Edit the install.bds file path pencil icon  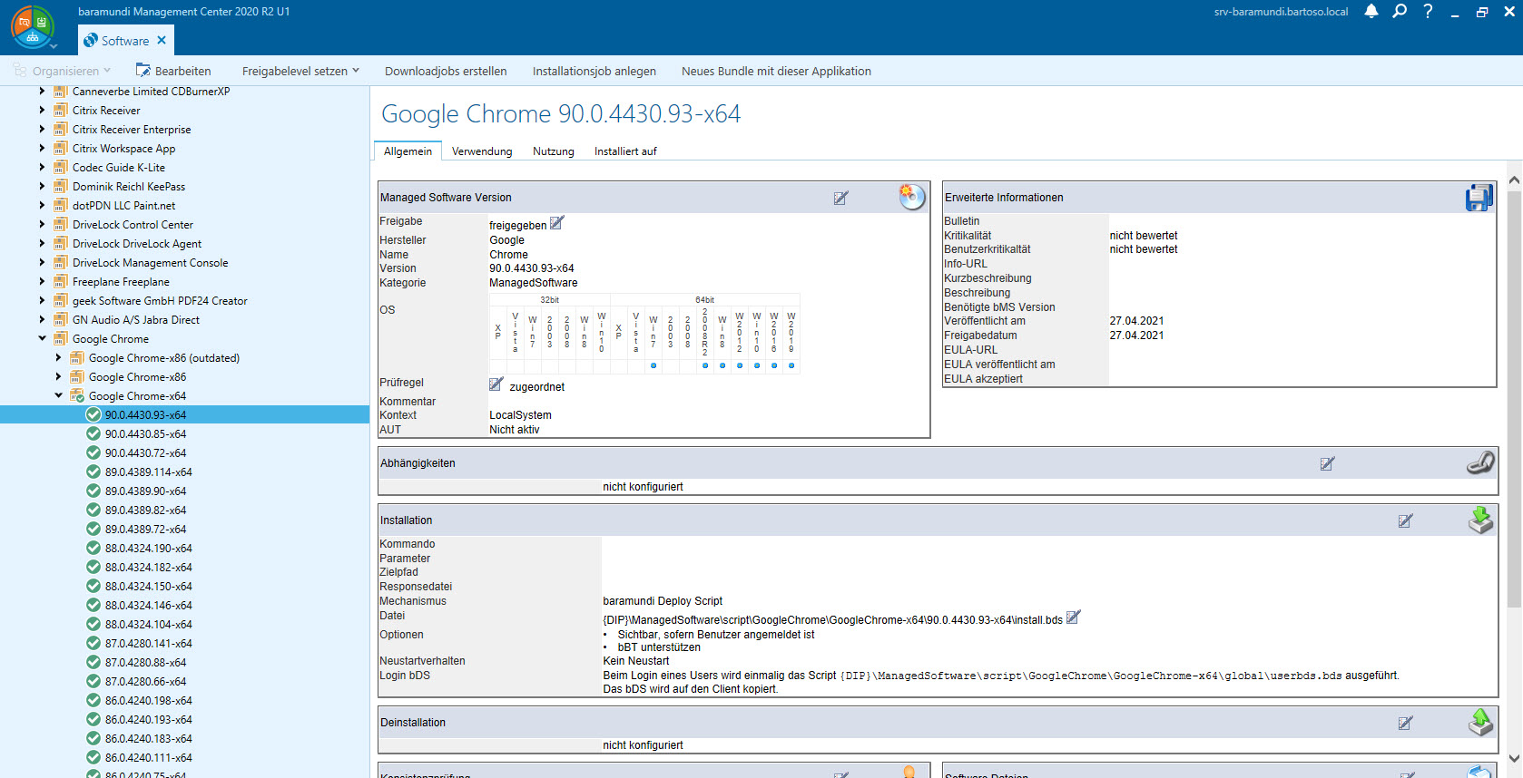[1073, 618]
